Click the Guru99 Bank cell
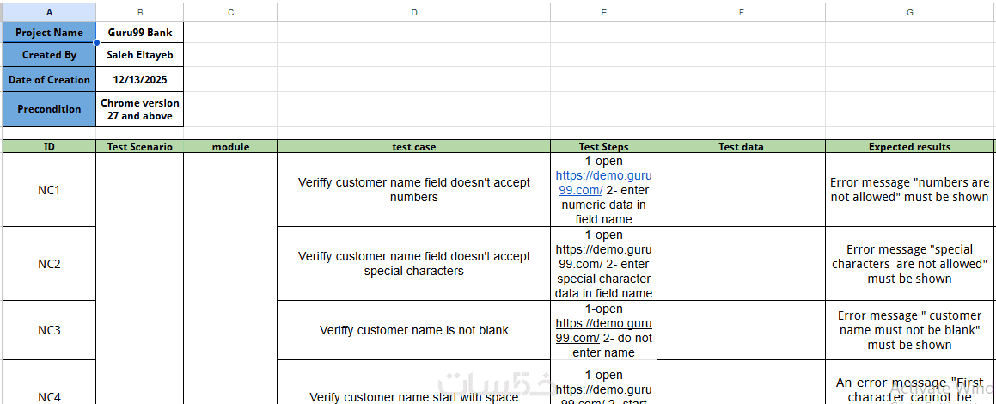This screenshot has width=996, height=404. (140, 33)
